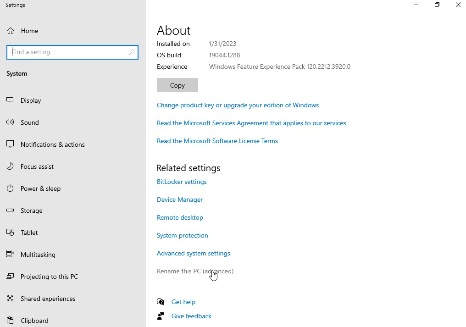Launch Device Manager link
This screenshot has width=466, height=327.
click(180, 200)
